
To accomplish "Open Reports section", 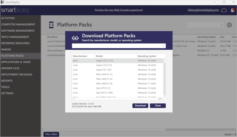I will (7, 81).
